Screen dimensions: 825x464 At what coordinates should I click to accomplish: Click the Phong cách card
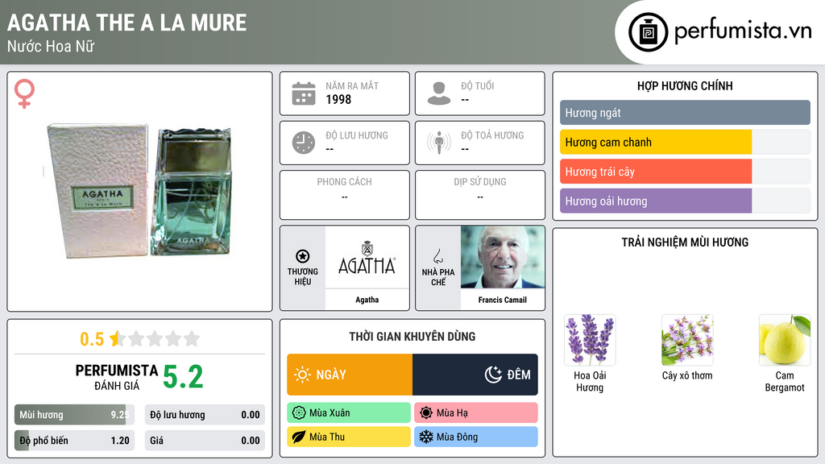click(x=345, y=195)
